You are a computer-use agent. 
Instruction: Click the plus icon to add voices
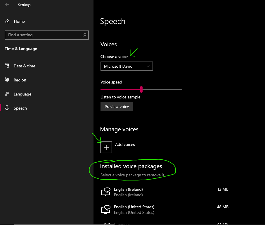tap(106, 147)
